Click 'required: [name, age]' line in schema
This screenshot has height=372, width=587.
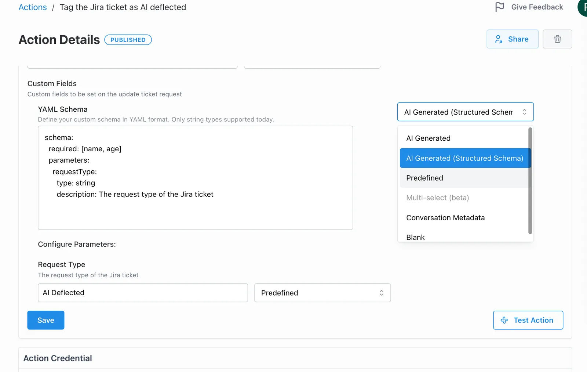[x=85, y=149]
